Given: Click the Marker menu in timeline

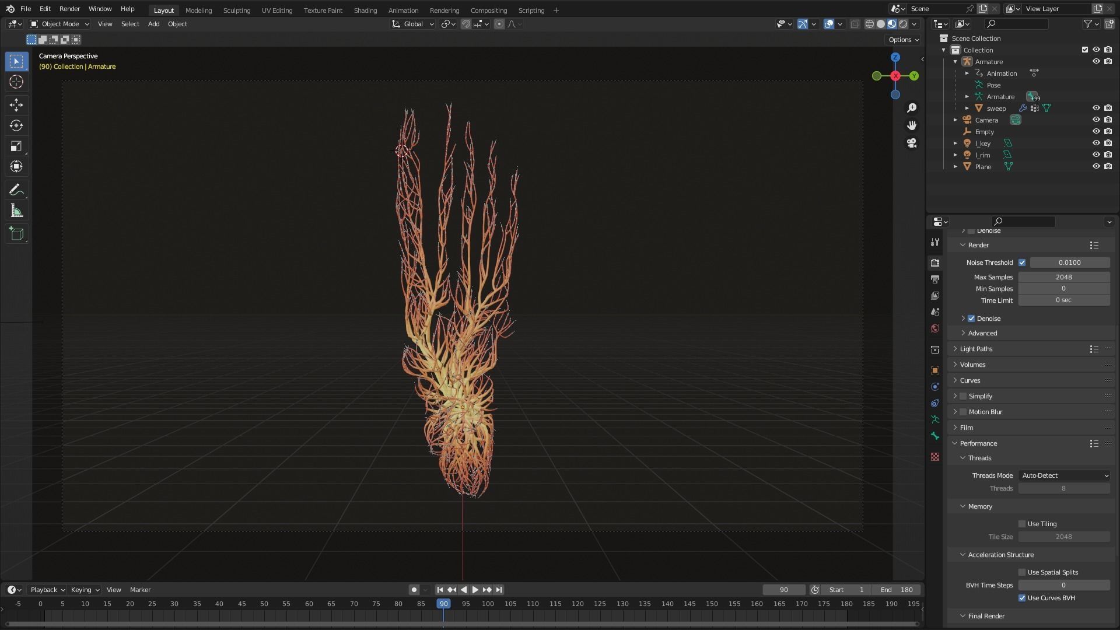Looking at the screenshot, I should tap(140, 590).
